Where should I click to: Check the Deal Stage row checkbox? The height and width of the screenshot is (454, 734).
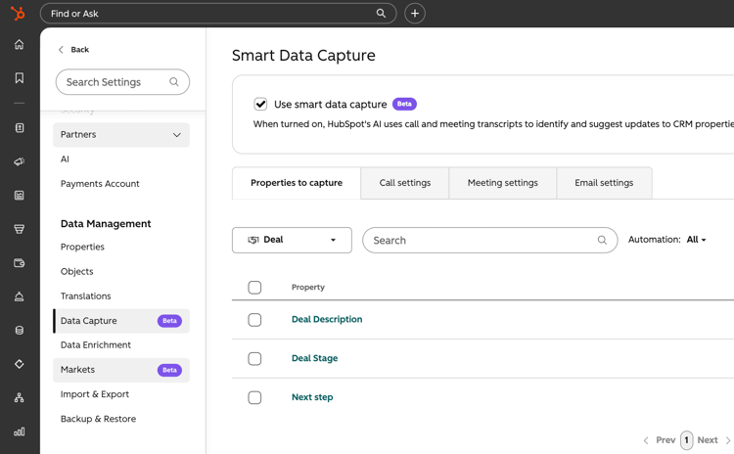click(x=254, y=358)
